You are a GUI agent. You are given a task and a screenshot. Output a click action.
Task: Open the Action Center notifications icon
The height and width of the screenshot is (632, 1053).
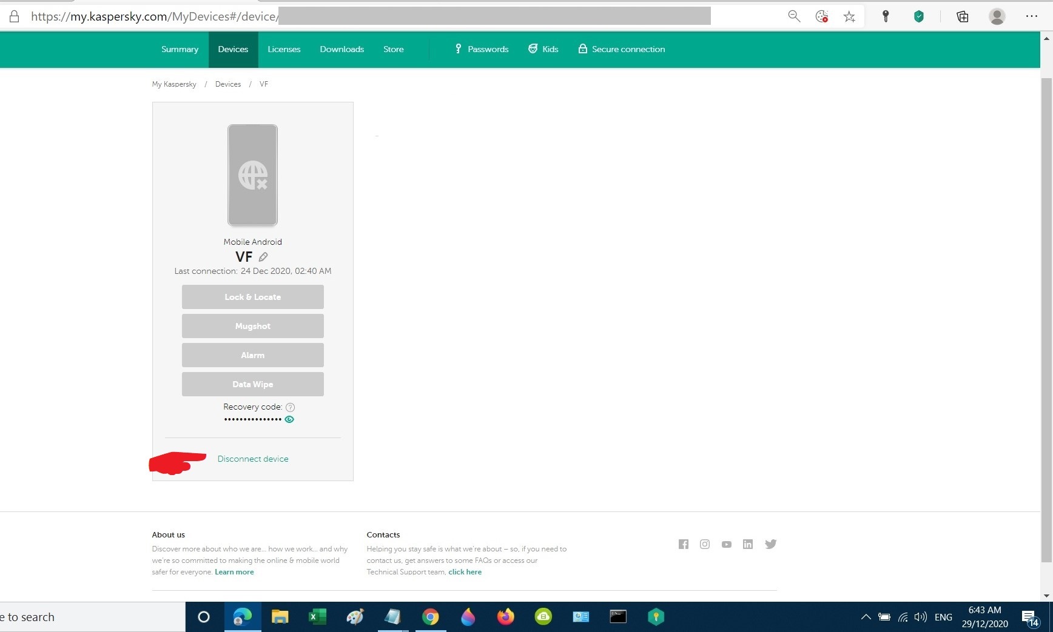(1030, 617)
